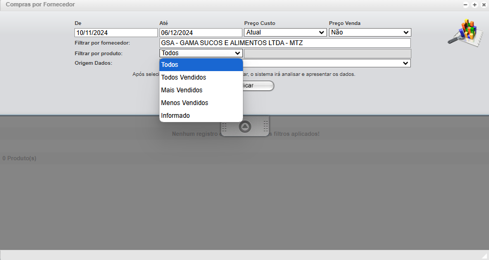The image size is (489, 260).
Task: Click the 'Preço Custo' label
Action: pos(260,23)
